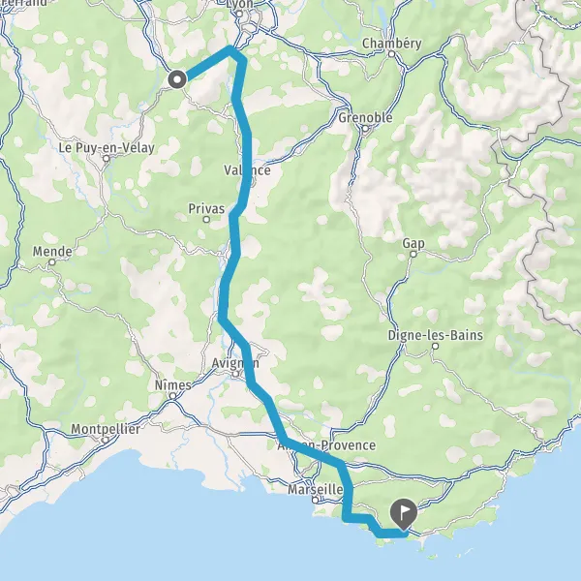Click the finish flag destination marker
Screen dimensions: 581x581
click(404, 513)
